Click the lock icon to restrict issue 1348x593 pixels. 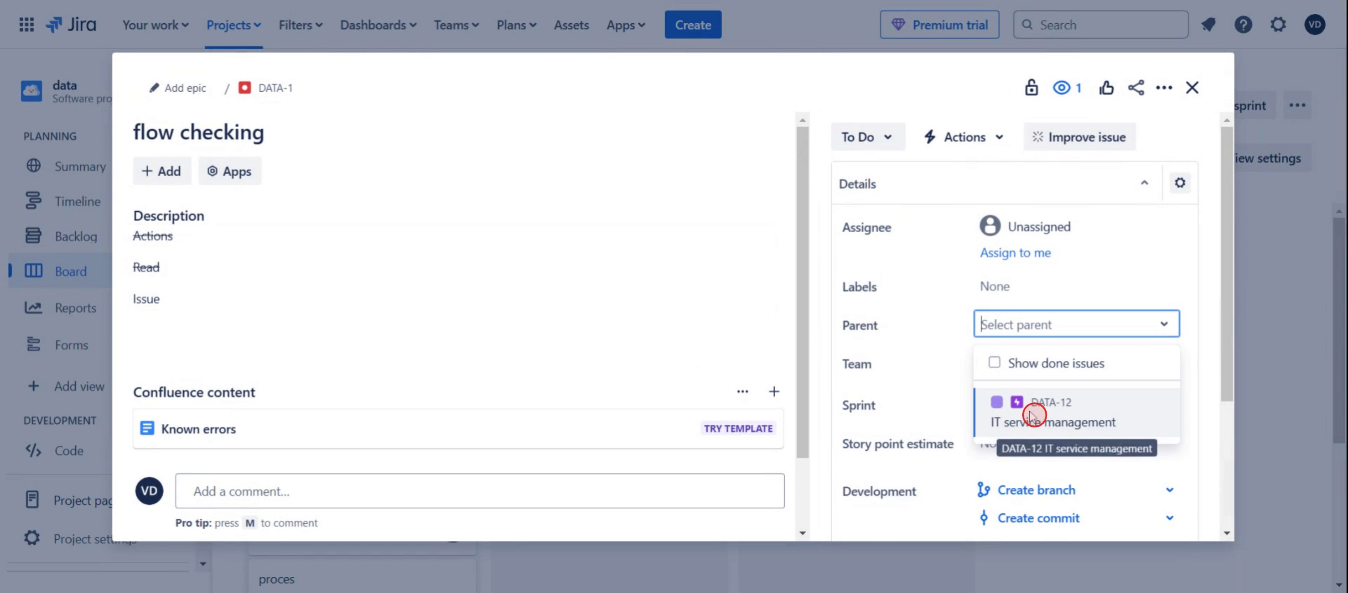point(1031,88)
